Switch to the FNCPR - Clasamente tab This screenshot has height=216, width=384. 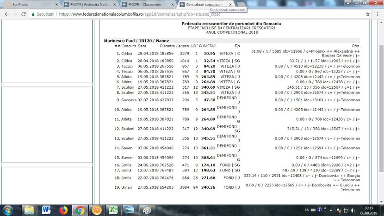click(x=146, y=4)
